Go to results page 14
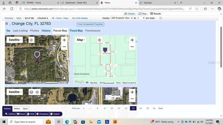223x125 pixels. pos(140,108)
